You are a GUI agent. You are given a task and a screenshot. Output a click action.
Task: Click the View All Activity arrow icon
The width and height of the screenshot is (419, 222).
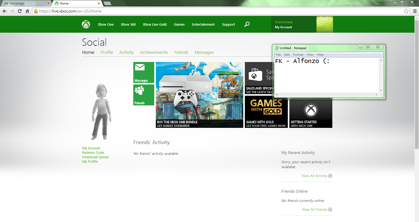(330, 176)
